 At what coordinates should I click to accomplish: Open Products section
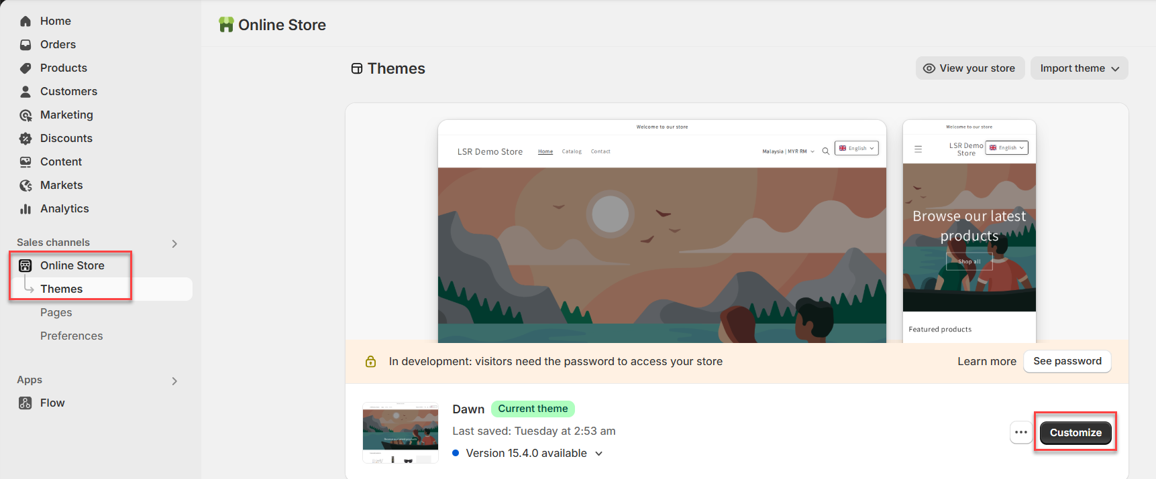click(63, 68)
